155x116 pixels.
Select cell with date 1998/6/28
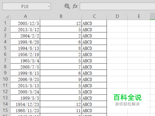[x=25, y=42]
